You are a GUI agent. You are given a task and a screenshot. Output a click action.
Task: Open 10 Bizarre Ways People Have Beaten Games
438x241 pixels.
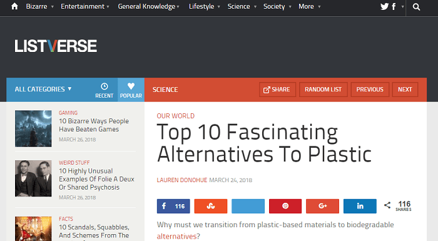tap(94, 125)
